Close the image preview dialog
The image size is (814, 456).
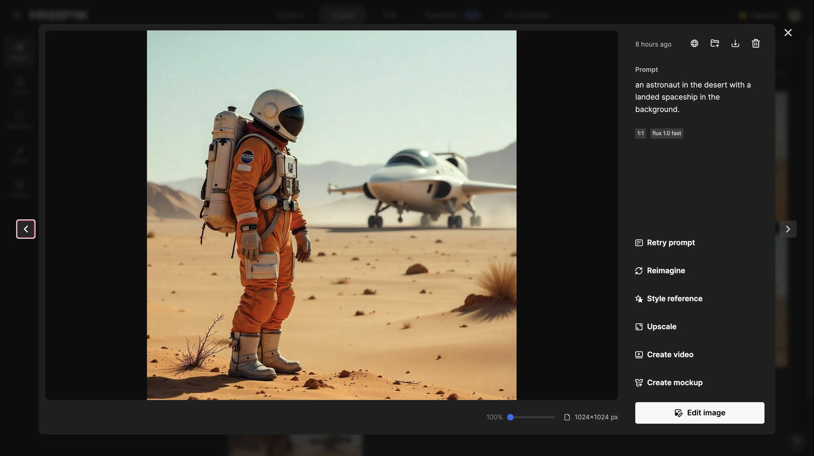pyautogui.click(x=788, y=33)
